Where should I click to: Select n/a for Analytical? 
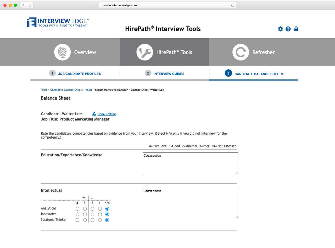click(x=107, y=209)
